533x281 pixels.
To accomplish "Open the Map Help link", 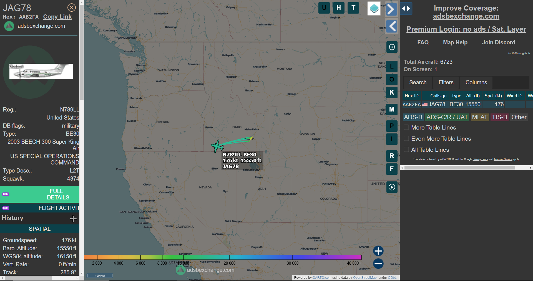I will point(455,42).
